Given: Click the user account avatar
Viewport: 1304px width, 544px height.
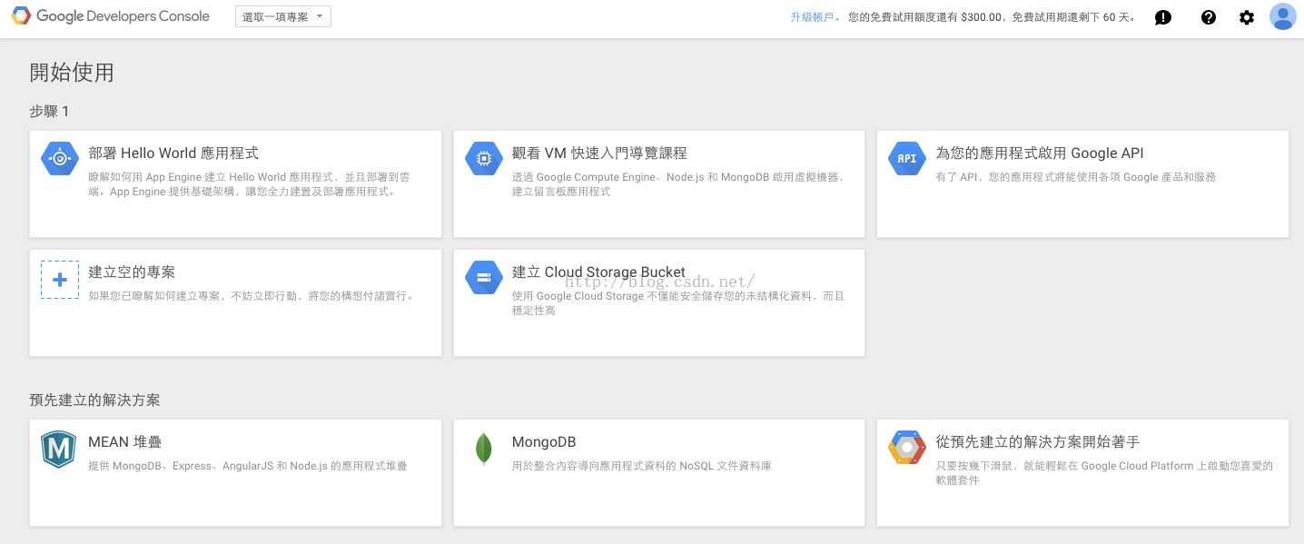Looking at the screenshot, I should coord(1282,15).
